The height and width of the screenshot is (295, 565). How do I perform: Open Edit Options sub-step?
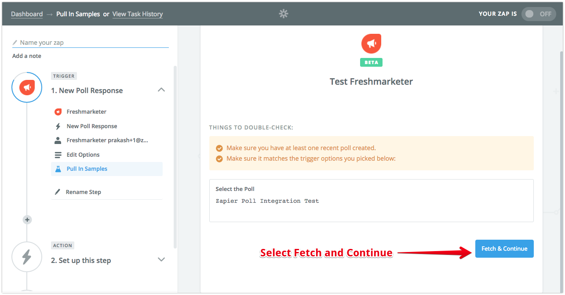click(x=107, y=155)
